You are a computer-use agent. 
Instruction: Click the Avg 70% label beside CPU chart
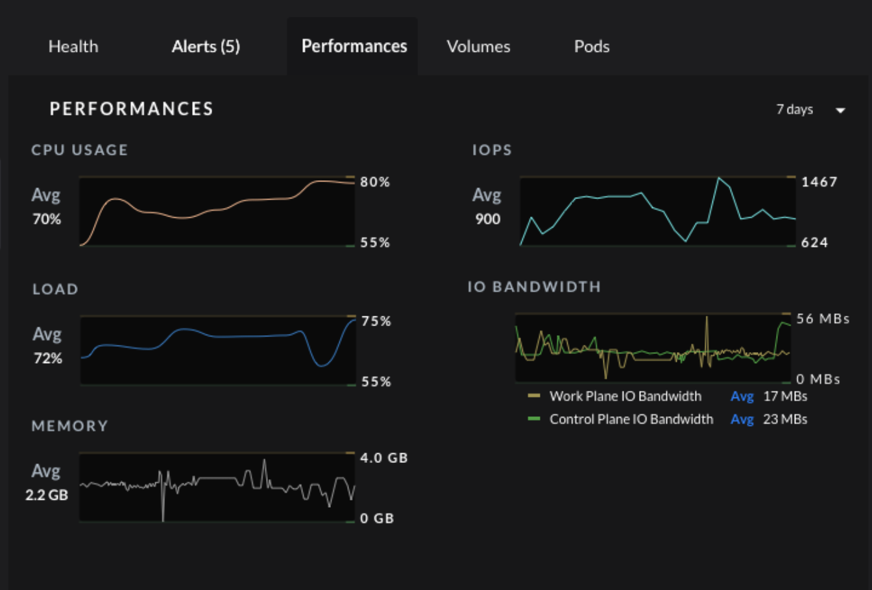pyautogui.click(x=46, y=207)
